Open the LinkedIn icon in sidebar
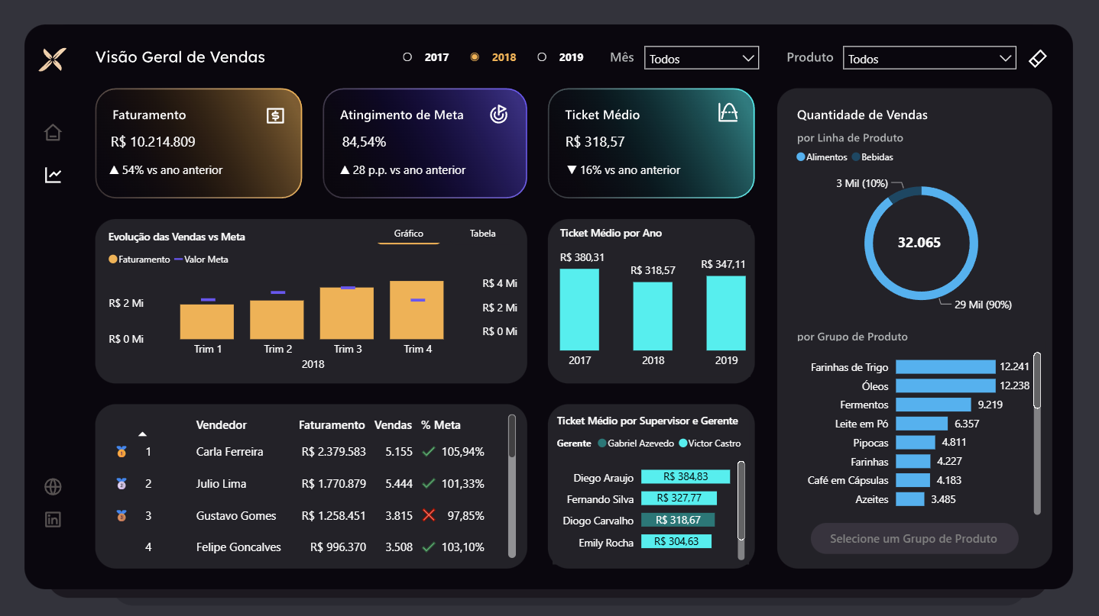The height and width of the screenshot is (616, 1099). point(53,520)
